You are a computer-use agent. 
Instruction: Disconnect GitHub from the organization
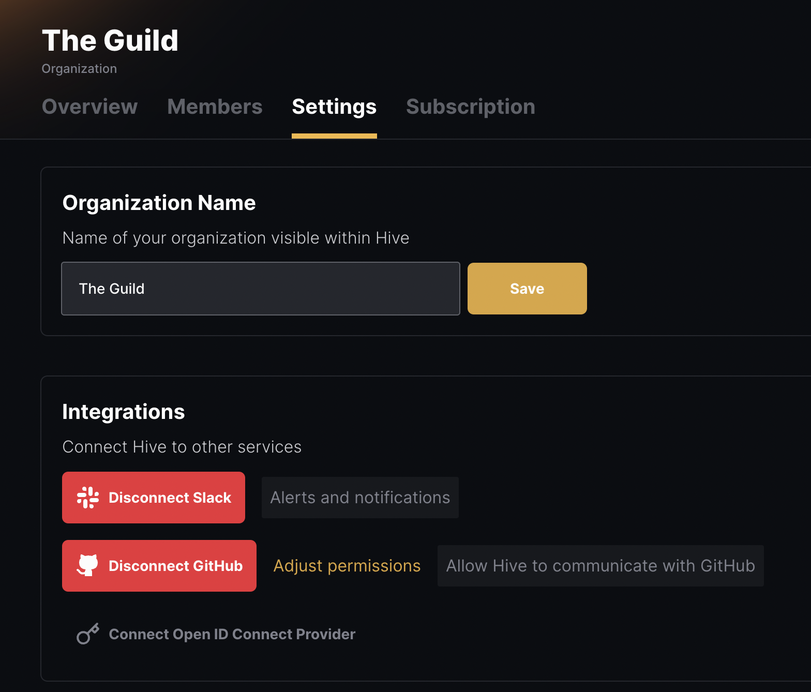point(159,565)
